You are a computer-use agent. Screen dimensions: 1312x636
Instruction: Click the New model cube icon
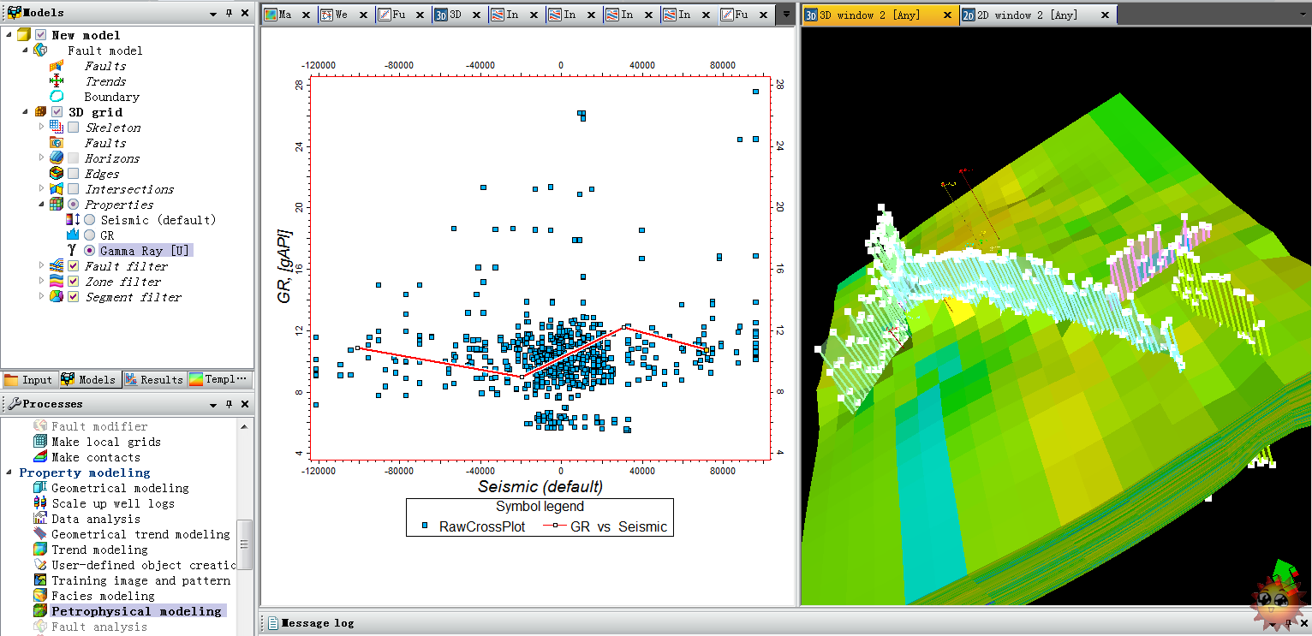(23, 35)
